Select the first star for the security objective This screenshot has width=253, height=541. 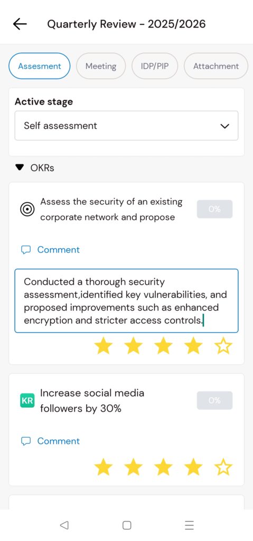(x=103, y=346)
